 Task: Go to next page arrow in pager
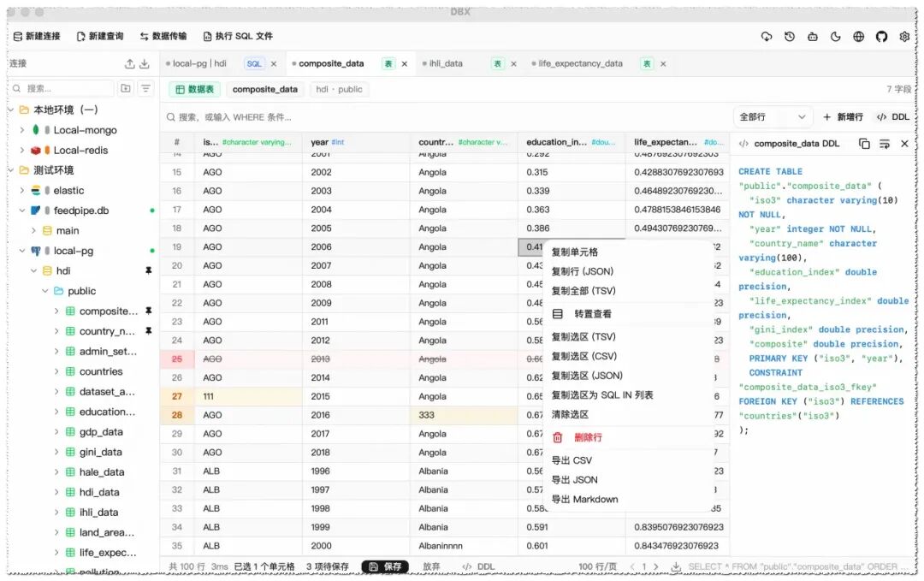pyautogui.click(x=656, y=566)
